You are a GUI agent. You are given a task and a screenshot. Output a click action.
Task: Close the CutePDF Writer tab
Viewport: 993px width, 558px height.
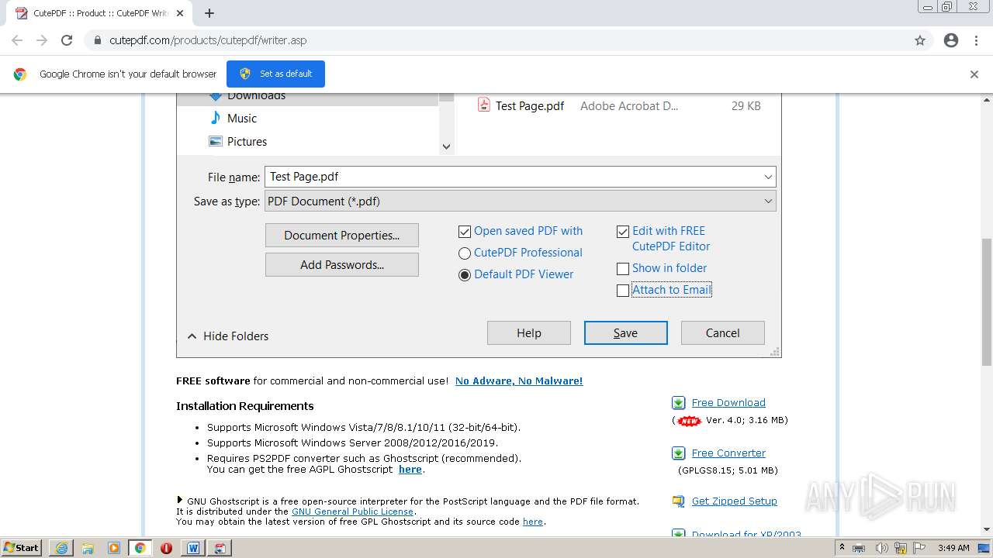click(180, 13)
